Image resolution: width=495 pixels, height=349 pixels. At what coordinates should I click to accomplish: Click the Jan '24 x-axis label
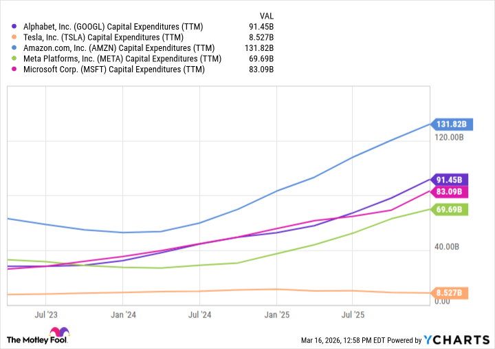122,315
